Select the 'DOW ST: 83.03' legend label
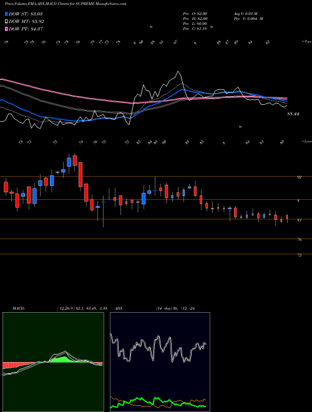This screenshot has width=312, height=412. pos(26,14)
